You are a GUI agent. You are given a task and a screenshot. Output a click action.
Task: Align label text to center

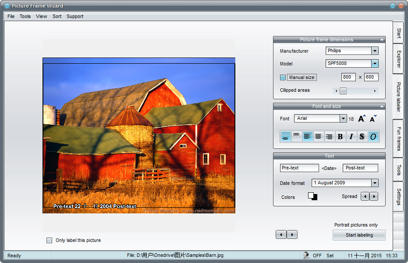[318, 137]
